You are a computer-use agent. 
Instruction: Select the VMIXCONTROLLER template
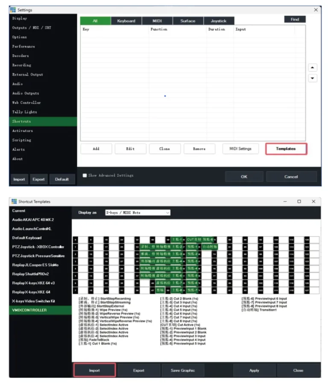(30, 310)
